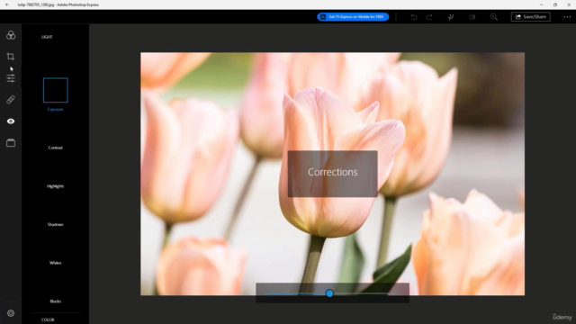Image resolution: width=576 pixels, height=324 pixels.
Task: Click the zoom magnifier icon
Action: pos(494,17)
